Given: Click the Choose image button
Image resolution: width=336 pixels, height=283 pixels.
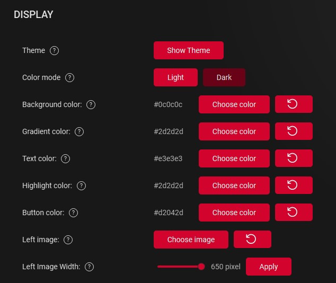Looking at the screenshot, I should pyautogui.click(x=191, y=240).
